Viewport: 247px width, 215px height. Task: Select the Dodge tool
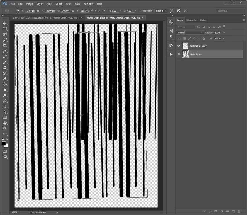click(5, 95)
